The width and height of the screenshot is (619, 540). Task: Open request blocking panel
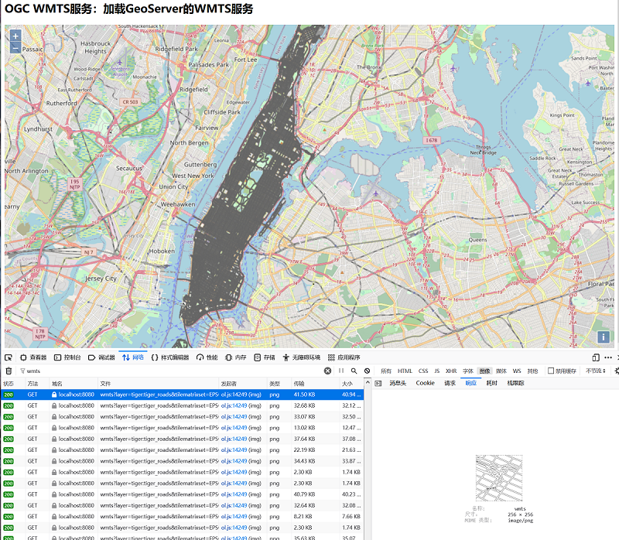coord(367,371)
